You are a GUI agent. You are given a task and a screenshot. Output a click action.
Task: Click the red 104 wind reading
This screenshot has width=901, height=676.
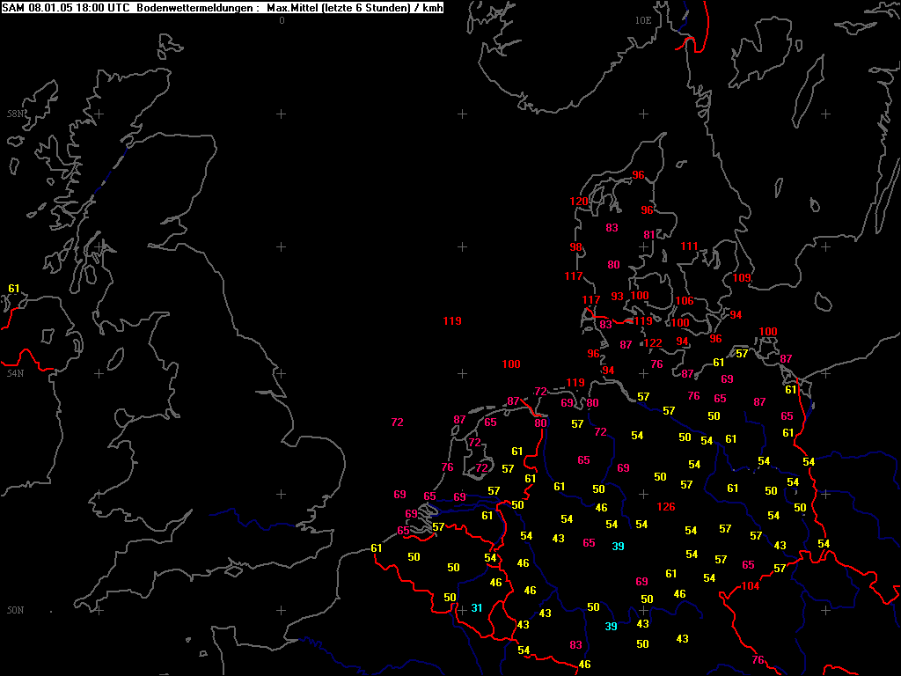click(751, 585)
